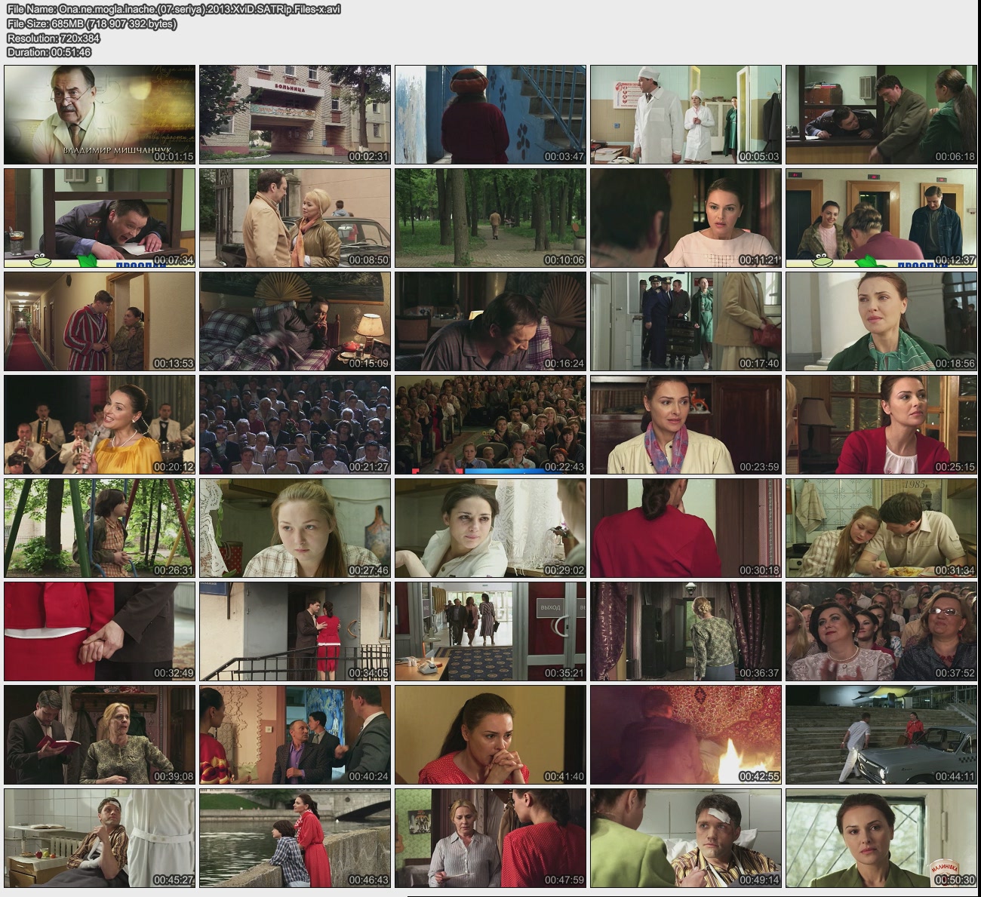
Task: Click the bandaged man thumbnail at 00:49:14
Action: [686, 838]
